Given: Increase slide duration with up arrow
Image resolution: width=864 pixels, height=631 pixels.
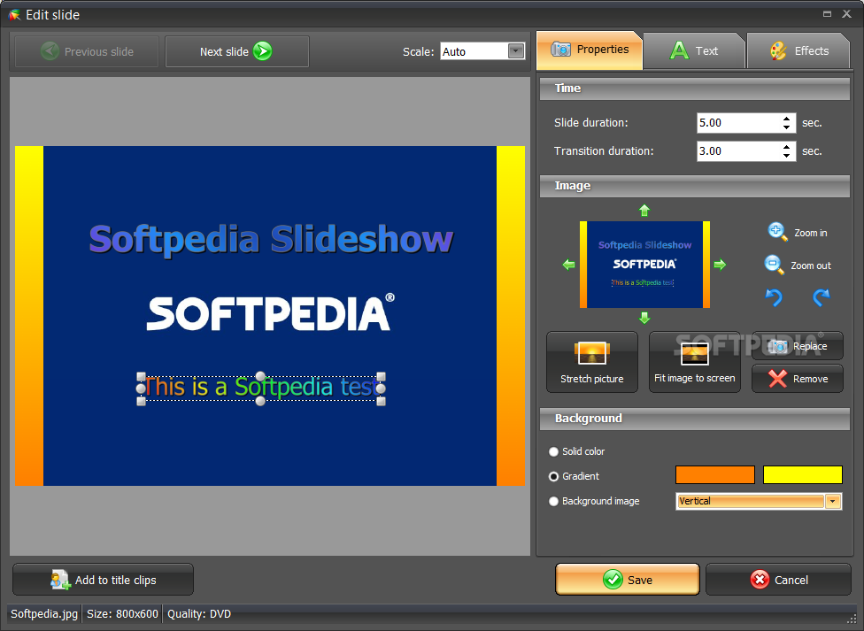Looking at the screenshot, I should tap(786, 119).
